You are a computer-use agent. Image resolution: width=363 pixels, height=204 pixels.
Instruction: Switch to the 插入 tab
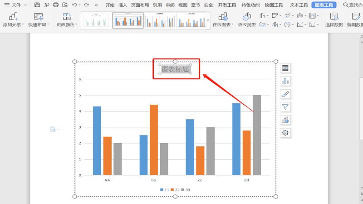click(123, 5)
